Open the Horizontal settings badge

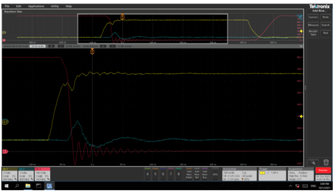pos(239,174)
